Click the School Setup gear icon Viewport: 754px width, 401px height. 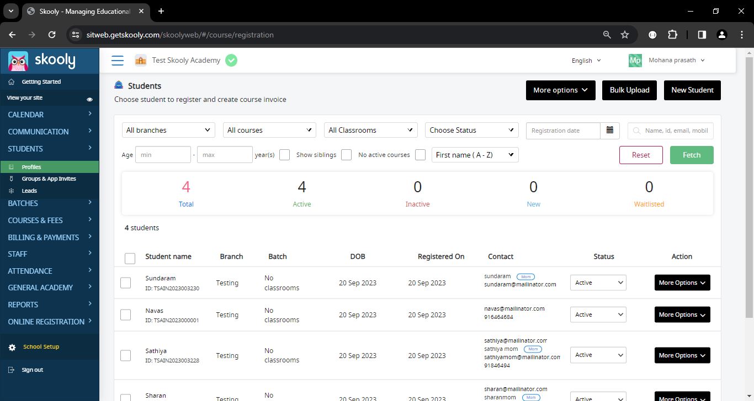(12, 348)
